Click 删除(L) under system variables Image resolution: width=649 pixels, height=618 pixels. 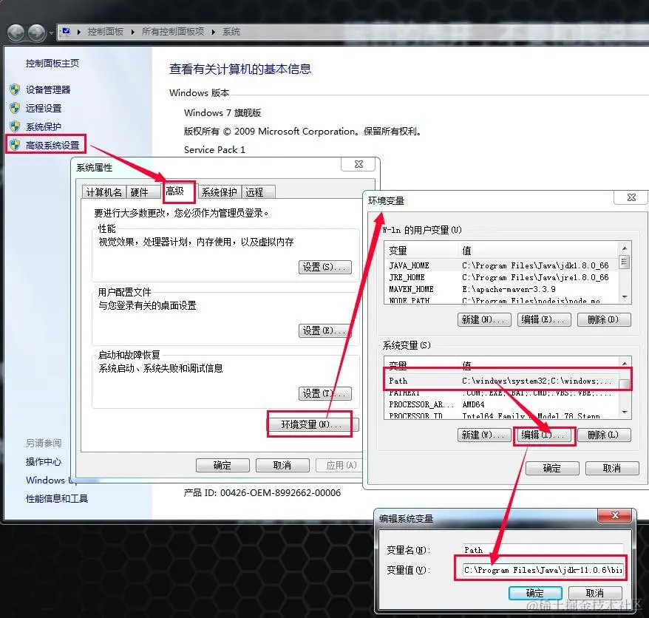click(x=604, y=435)
